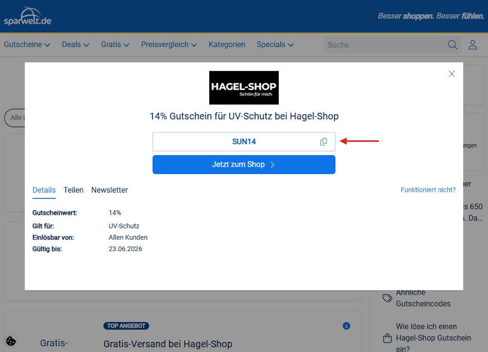Click the Allen Kunden value
The width and height of the screenshot is (488, 352).
(x=128, y=237)
